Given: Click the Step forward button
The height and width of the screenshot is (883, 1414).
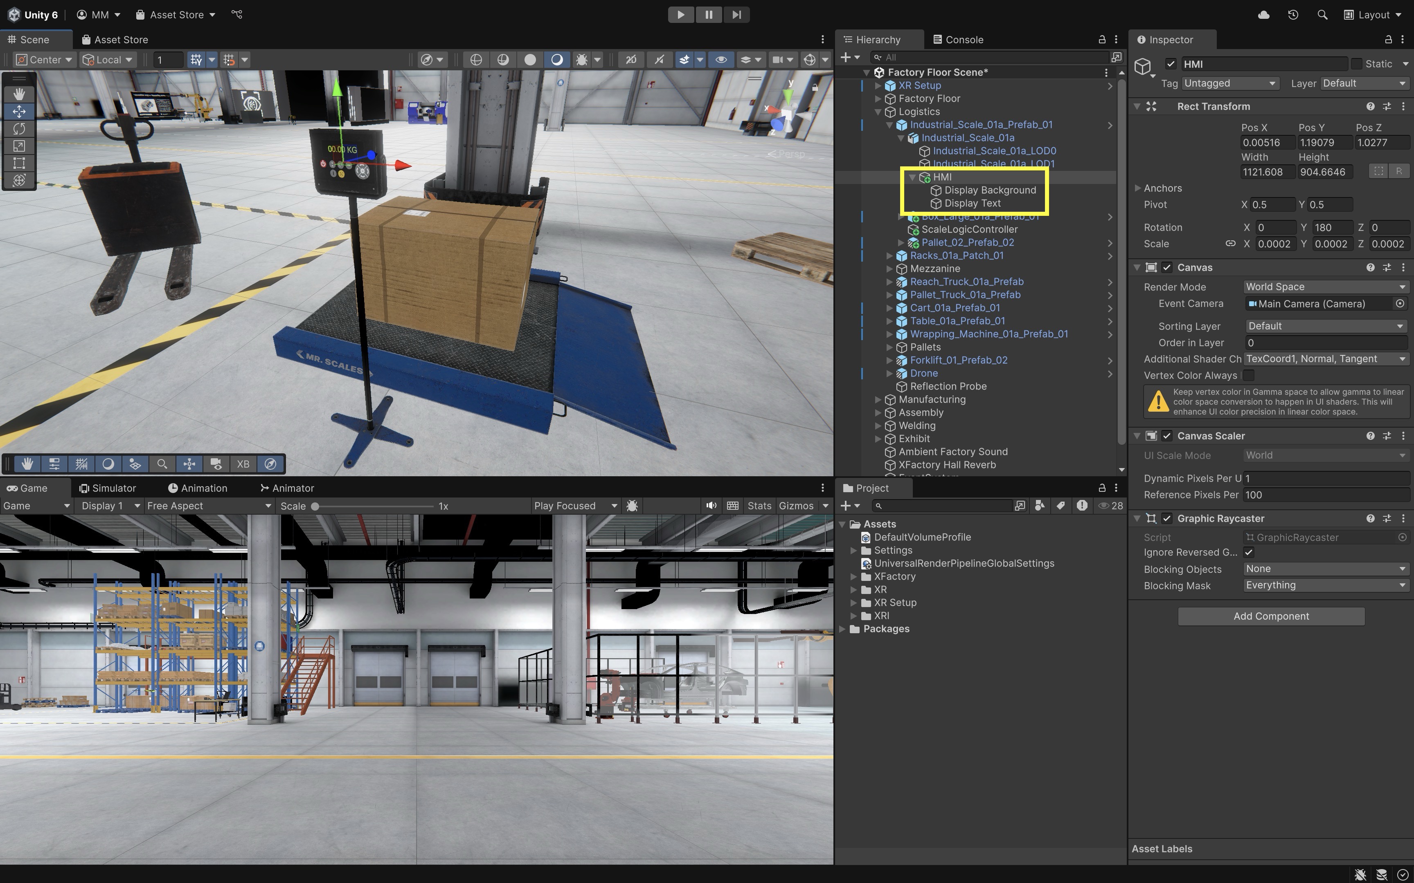Looking at the screenshot, I should (x=736, y=15).
